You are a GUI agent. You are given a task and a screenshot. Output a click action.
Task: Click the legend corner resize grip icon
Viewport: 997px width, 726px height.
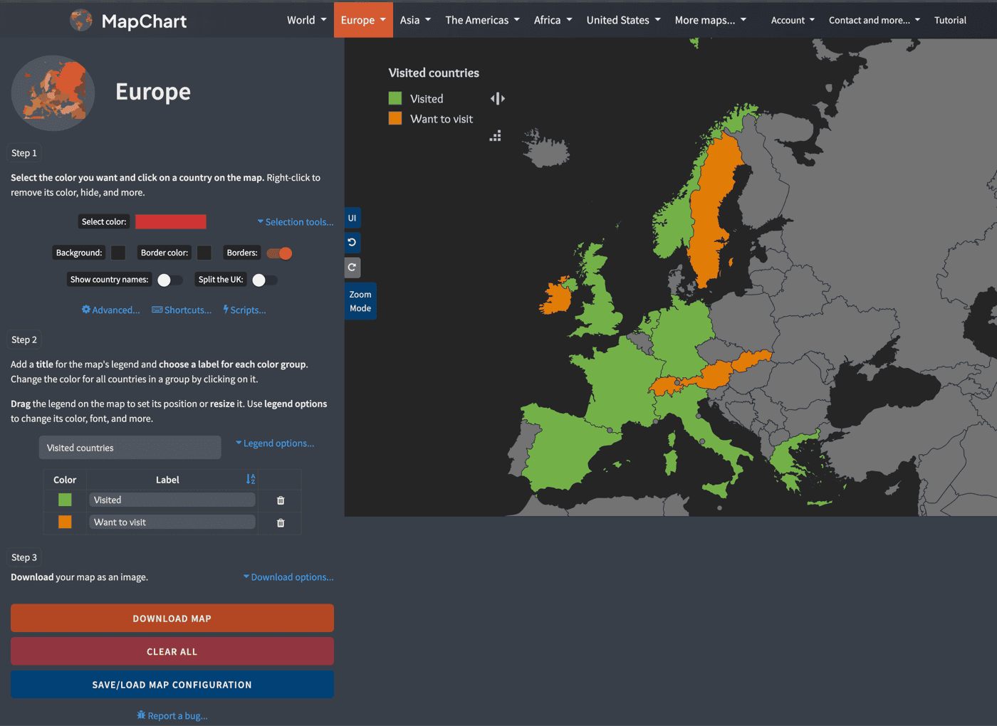pos(496,136)
